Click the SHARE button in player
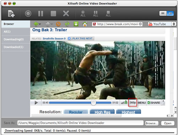The width and height of the screenshot is (178, 135). pyautogui.click(x=154, y=103)
